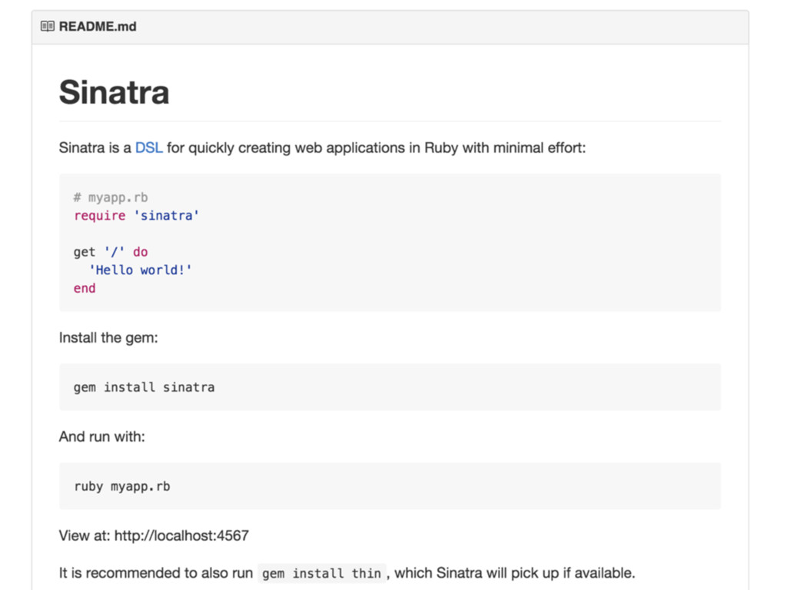Image resolution: width=787 pixels, height=590 pixels.
Task: Click the "gem install sinatra" command
Action: click(144, 387)
